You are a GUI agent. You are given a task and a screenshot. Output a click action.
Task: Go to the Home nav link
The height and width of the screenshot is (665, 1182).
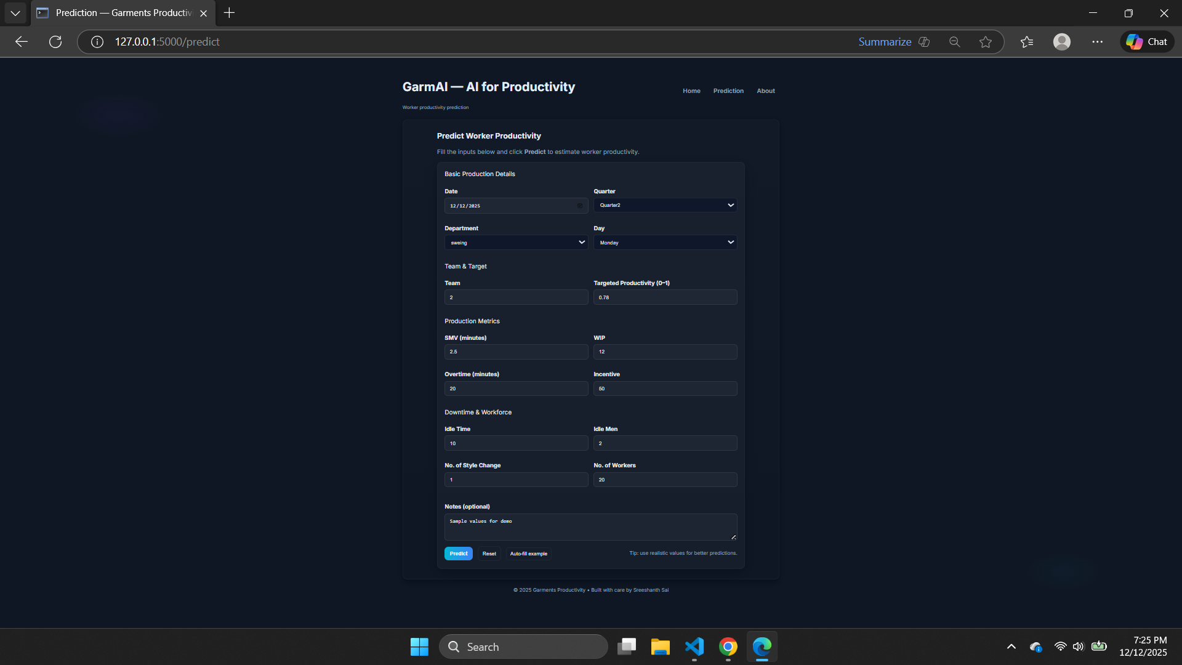point(691,91)
